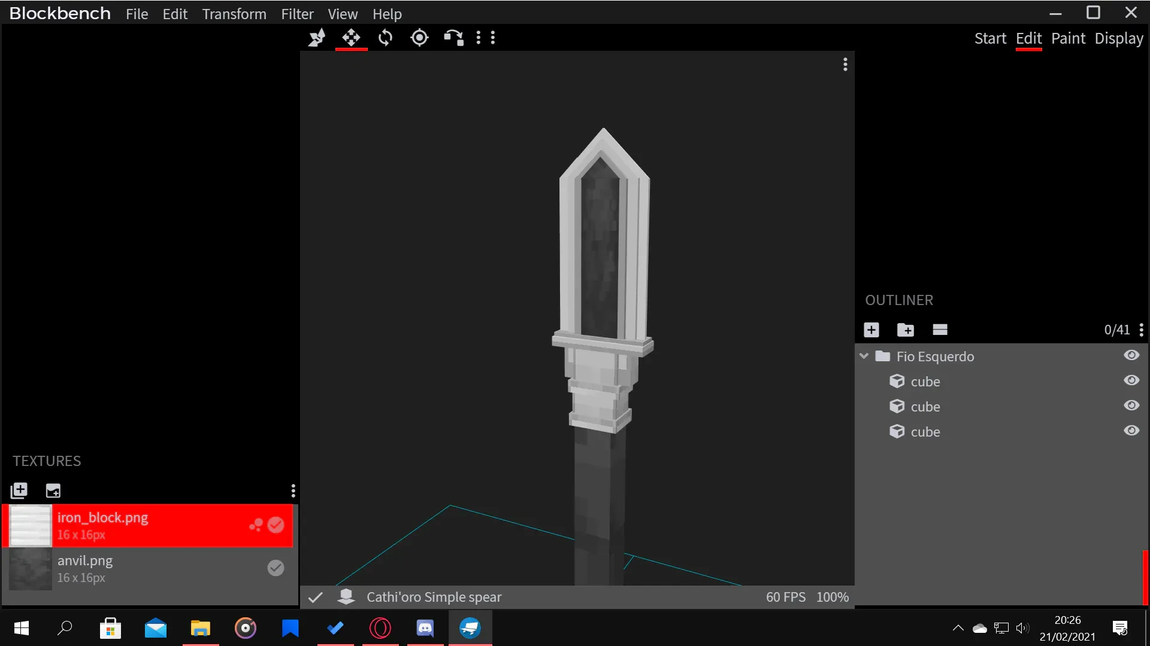Open Discord from the taskbar
The image size is (1150, 646).
tap(425, 628)
